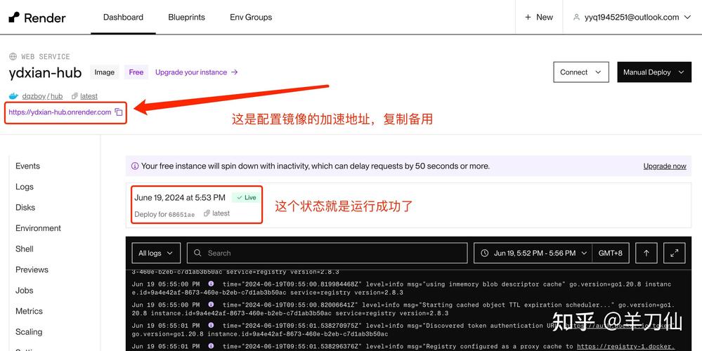Open Environment in the sidebar
Viewport: 702px width, 351px height.
(38, 228)
